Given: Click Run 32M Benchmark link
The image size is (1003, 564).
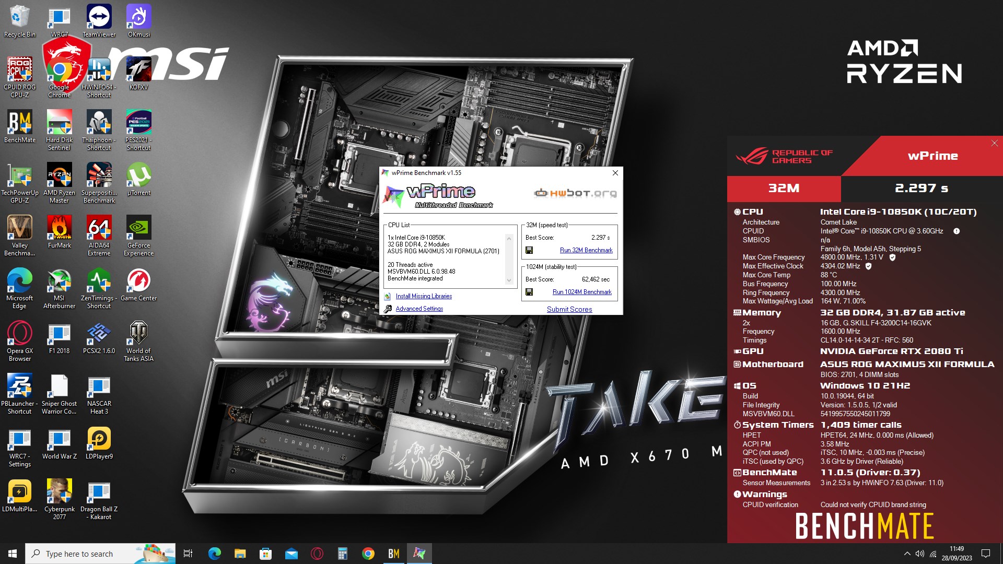Looking at the screenshot, I should point(586,250).
